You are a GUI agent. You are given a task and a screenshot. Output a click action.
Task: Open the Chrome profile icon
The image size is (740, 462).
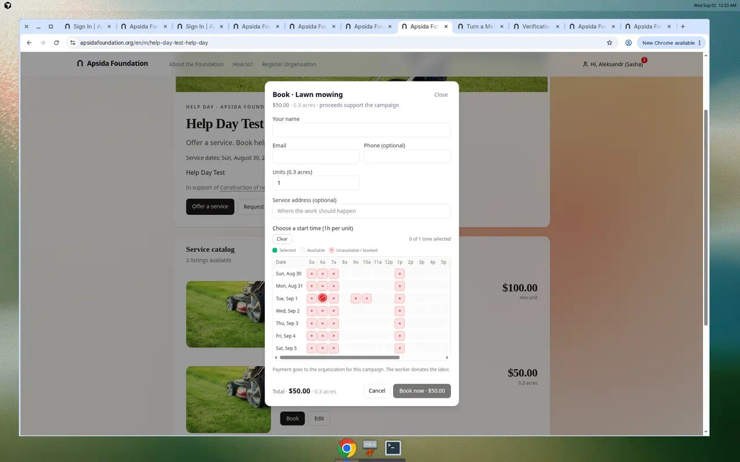click(628, 43)
